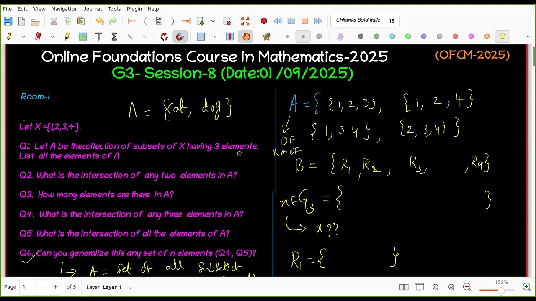Select the vertical space tool

[230, 37]
